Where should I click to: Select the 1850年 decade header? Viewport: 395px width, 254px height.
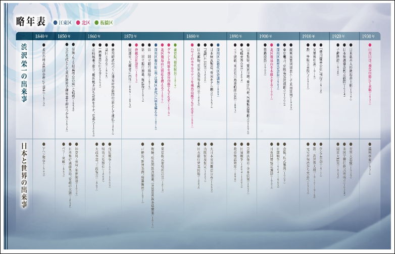pyautogui.click(x=64, y=36)
